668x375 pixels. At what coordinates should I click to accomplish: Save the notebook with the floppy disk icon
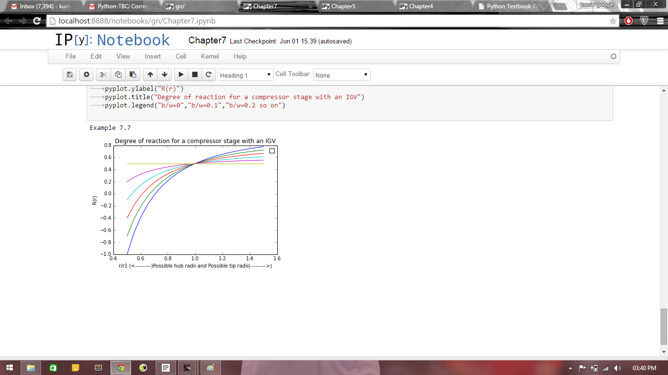click(69, 75)
